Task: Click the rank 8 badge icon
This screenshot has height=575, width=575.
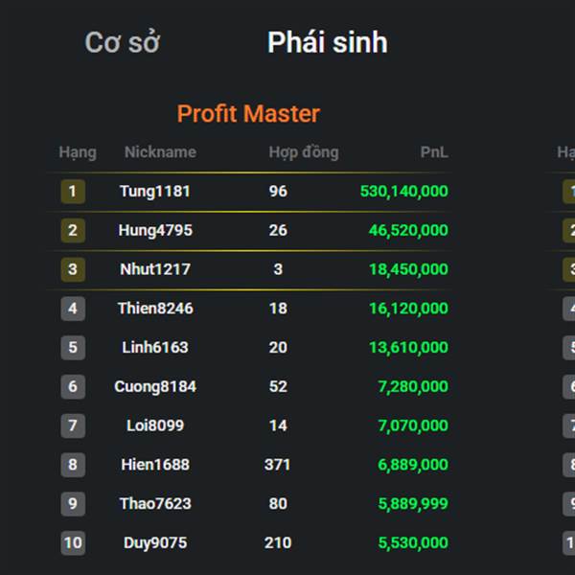Action: pyautogui.click(x=72, y=465)
